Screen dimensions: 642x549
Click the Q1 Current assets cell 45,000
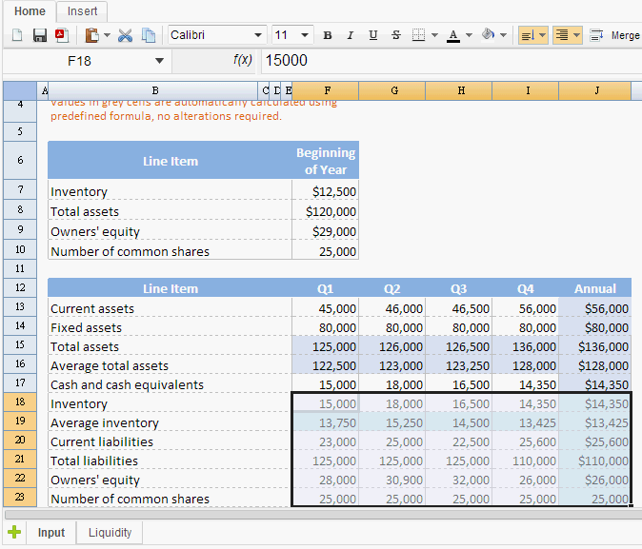326,308
